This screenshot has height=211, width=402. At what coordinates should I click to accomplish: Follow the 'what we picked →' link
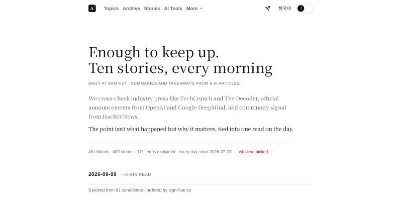click(256, 152)
